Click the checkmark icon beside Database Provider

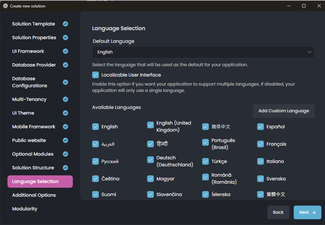tap(65, 65)
